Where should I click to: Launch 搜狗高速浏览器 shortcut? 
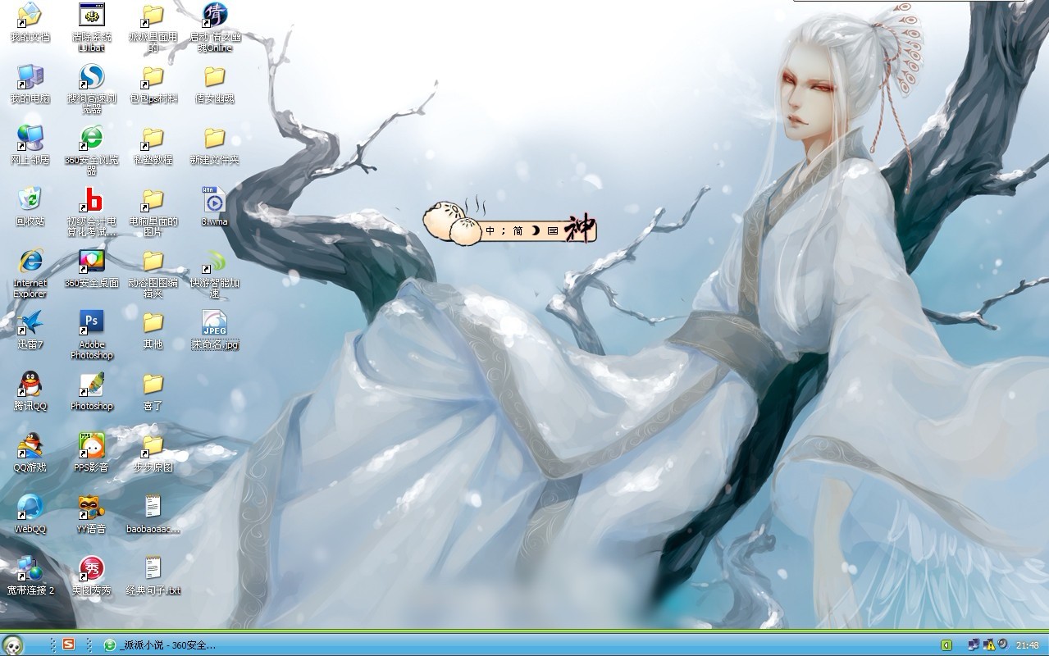click(x=92, y=89)
